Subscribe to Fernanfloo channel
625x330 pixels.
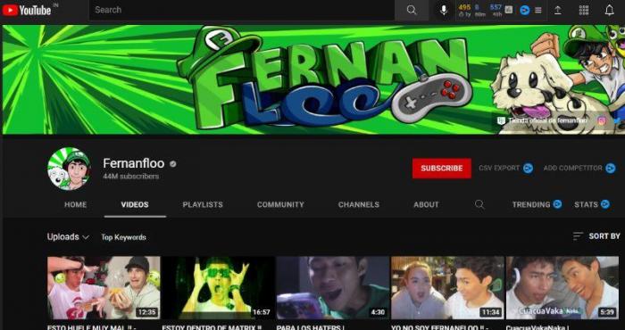pos(442,168)
